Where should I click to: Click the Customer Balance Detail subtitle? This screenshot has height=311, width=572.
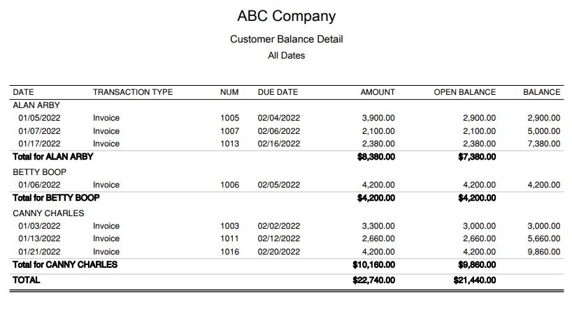(x=286, y=39)
